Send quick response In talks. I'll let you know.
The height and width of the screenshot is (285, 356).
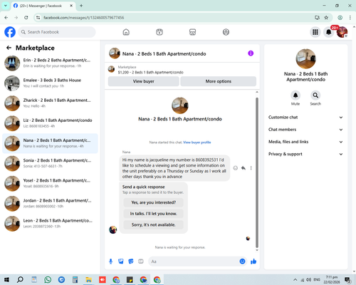click(154, 214)
